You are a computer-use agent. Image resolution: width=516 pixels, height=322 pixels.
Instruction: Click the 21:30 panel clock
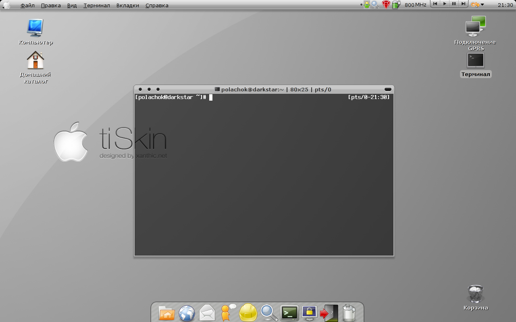point(505,5)
